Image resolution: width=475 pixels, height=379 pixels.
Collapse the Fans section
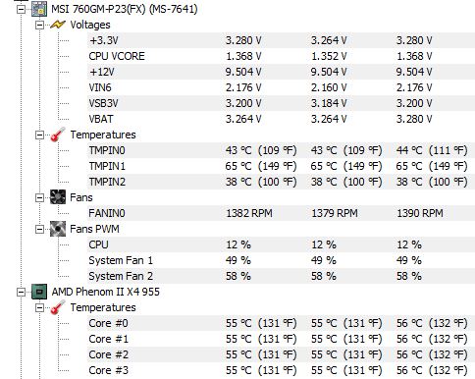point(39,197)
